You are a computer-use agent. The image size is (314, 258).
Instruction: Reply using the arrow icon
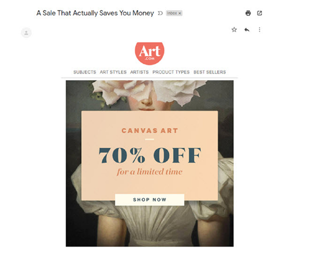247,30
